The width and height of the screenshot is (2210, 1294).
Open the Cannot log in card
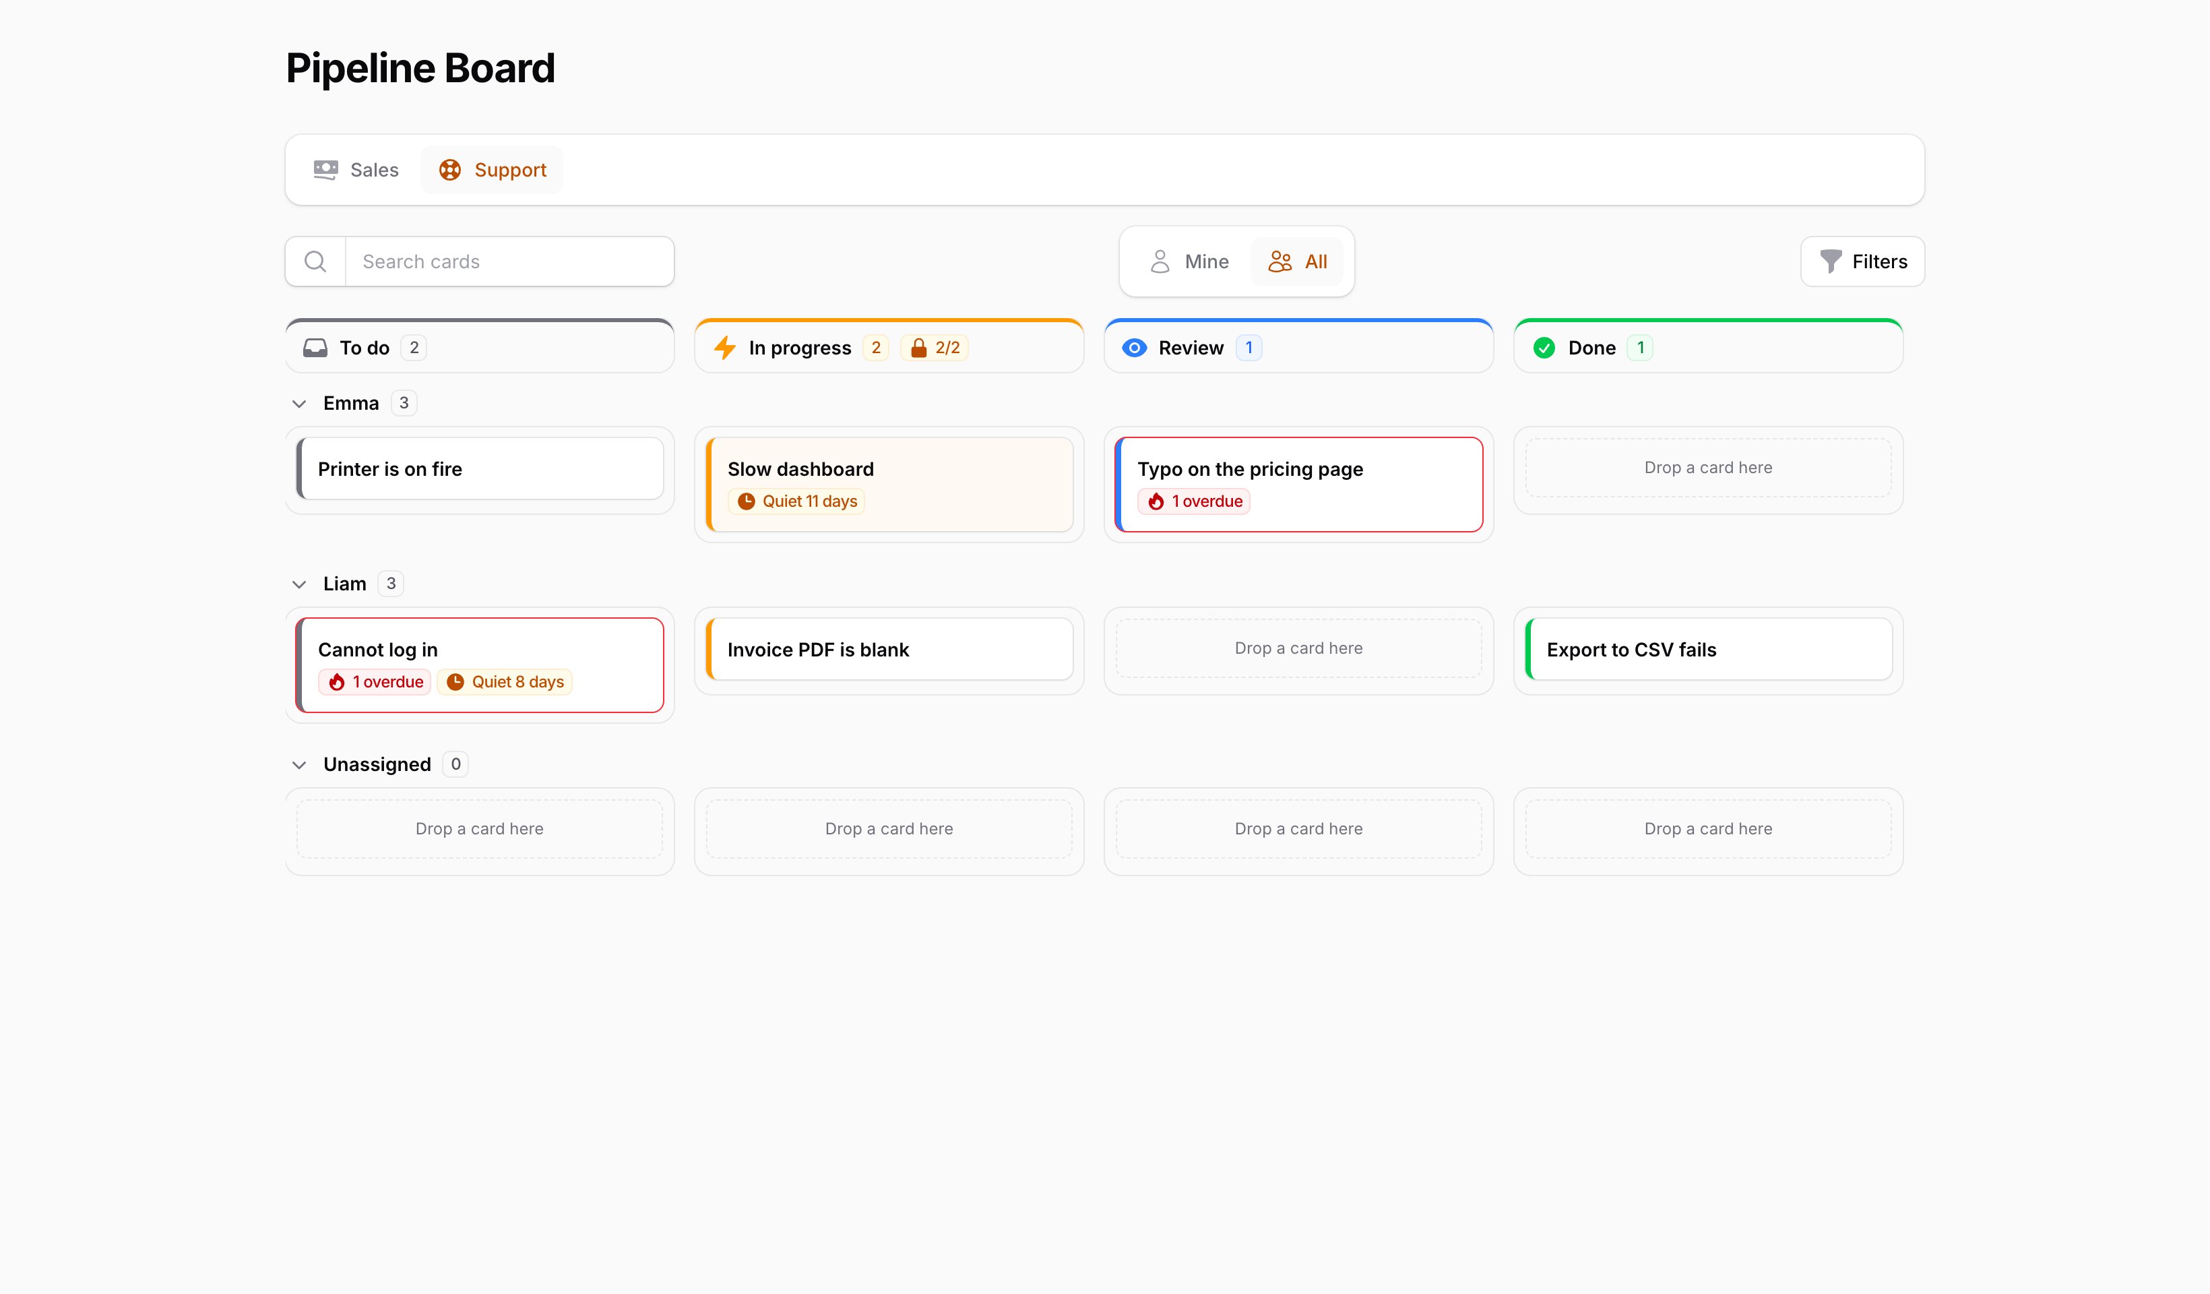[x=480, y=666]
